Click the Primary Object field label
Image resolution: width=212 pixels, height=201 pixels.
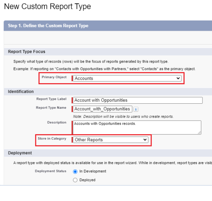(54, 77)
